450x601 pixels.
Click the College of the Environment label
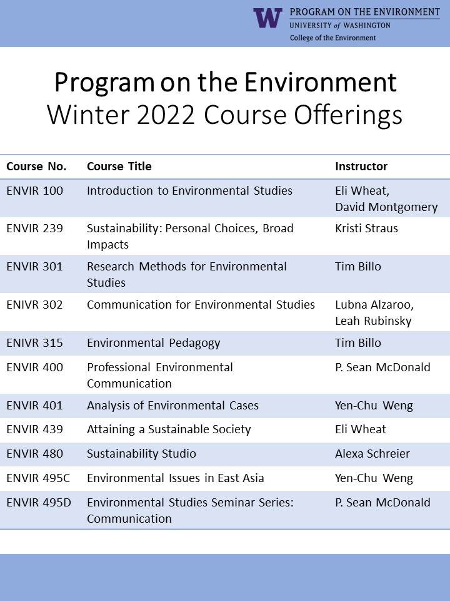pos(332,38)
